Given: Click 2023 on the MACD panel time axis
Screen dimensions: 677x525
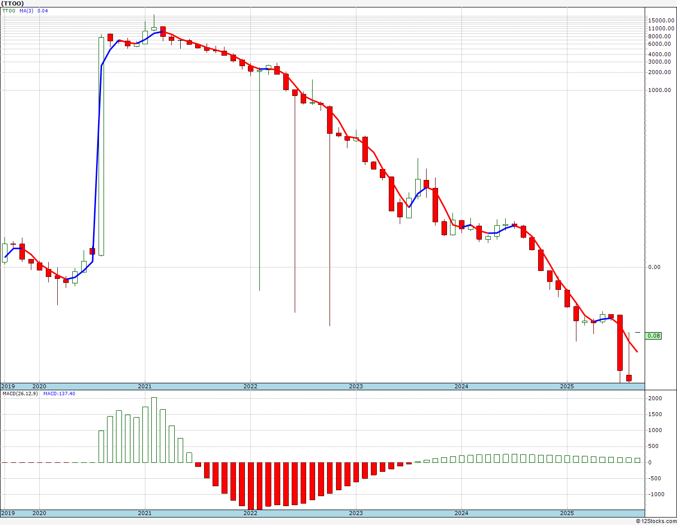Looking at the screenshot, I should (356, 513).
